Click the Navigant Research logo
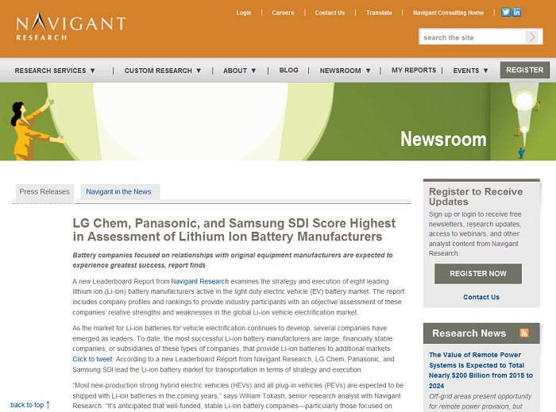Screen dimensions: 556x412 tap(70, 26)
